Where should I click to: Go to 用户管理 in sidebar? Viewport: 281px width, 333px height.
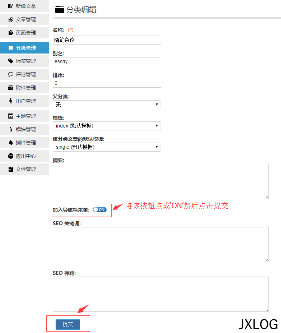point(25,101)
